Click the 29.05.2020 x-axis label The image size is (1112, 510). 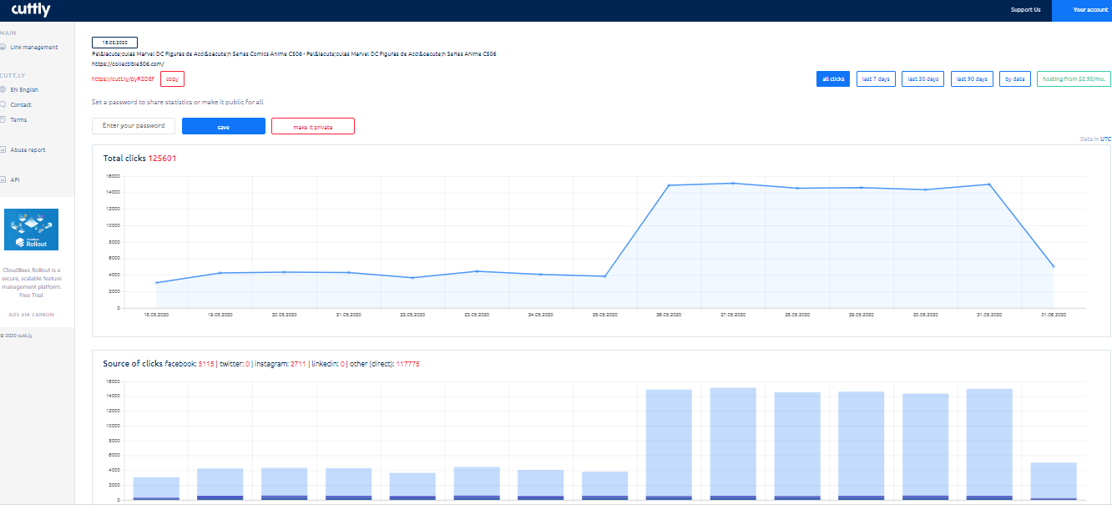pyautogui.click(x=862, y=315)
